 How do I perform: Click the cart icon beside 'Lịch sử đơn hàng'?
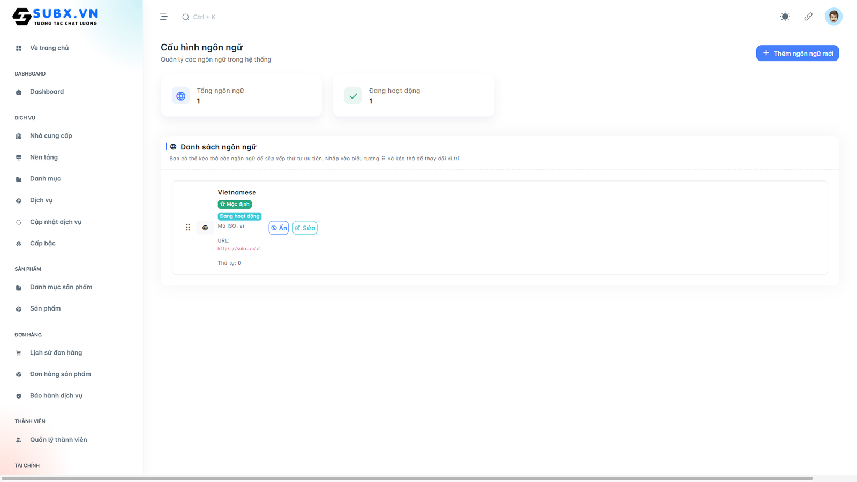tap(18, 352)
